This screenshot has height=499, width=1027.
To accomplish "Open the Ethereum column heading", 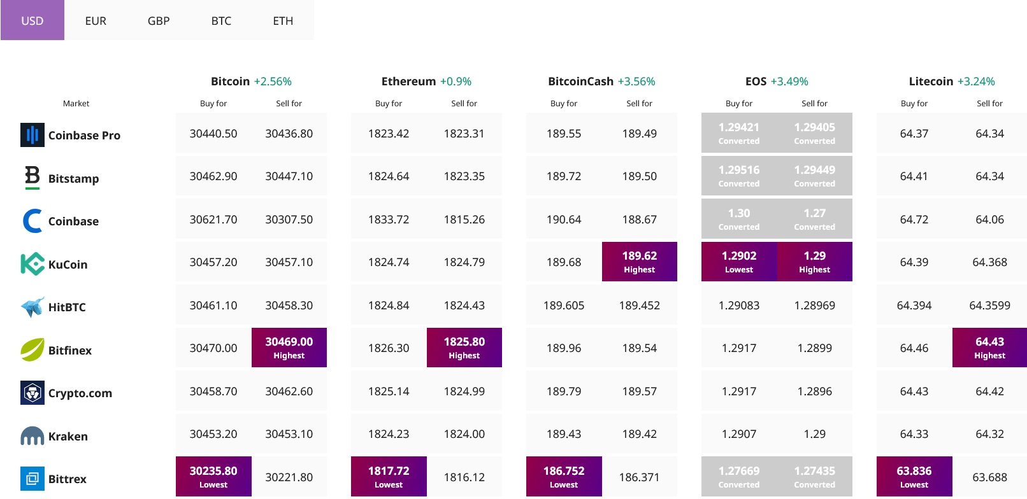I will (x=408, y=81).
